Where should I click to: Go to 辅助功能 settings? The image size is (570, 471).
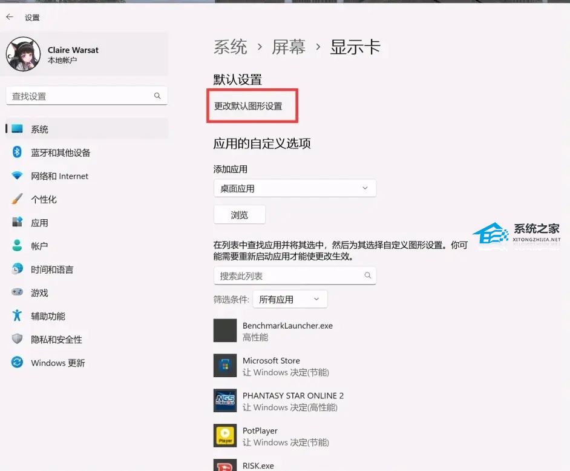point(48,316)
